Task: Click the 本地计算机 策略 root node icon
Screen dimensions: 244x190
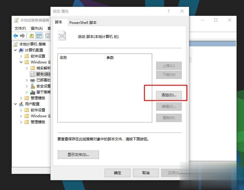Action: (16, 44)
